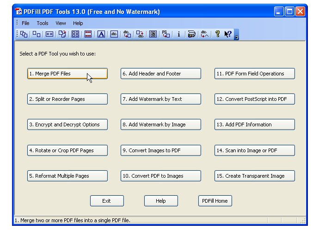The image size is (319, 230).
Task: Choose 5. Reformat Multiple Pages
Action: pos(67,176)
